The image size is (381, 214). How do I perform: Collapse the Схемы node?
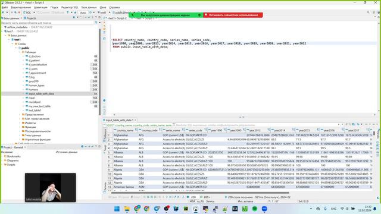coord(13,44)
